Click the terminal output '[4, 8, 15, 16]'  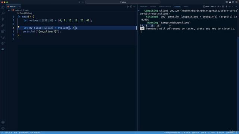click(x=150, y=26)
